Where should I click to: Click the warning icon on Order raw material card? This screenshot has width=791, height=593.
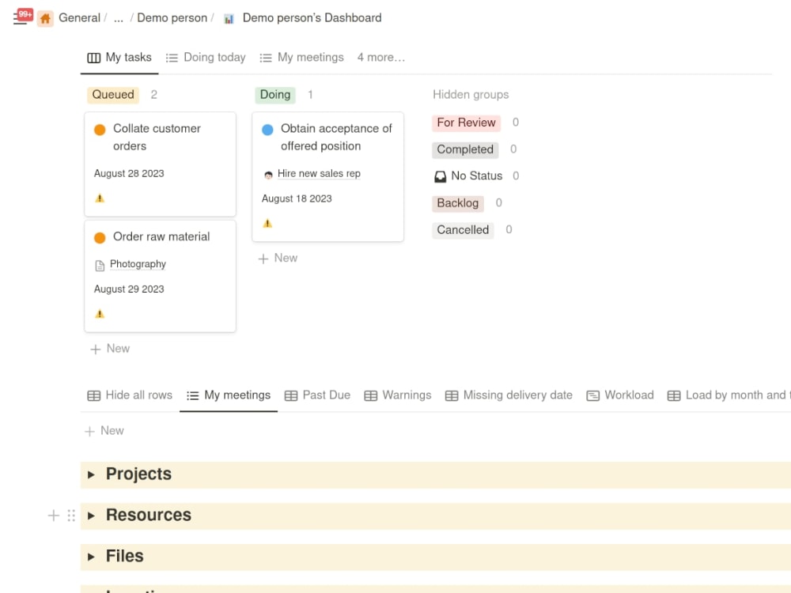point(100,314)
